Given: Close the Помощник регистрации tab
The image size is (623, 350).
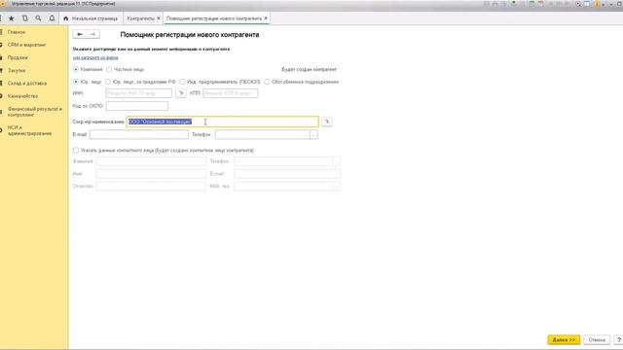Looking at the screenshot, I should pyautogui.click(x=266, y=18).
